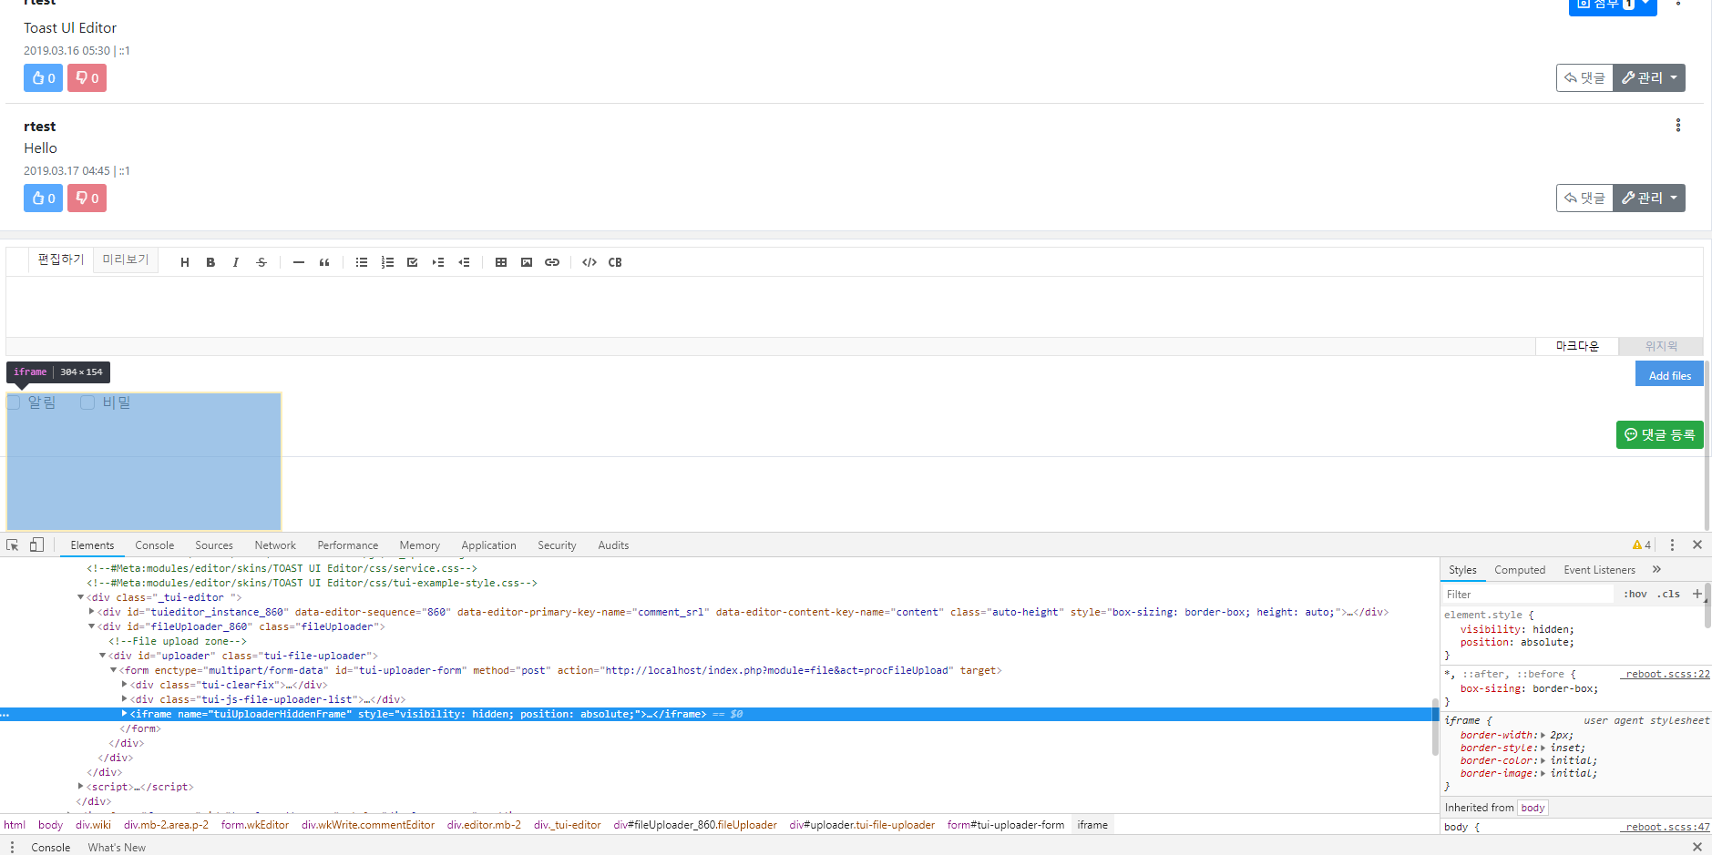Insert a hyperlink

click(552, 262)
